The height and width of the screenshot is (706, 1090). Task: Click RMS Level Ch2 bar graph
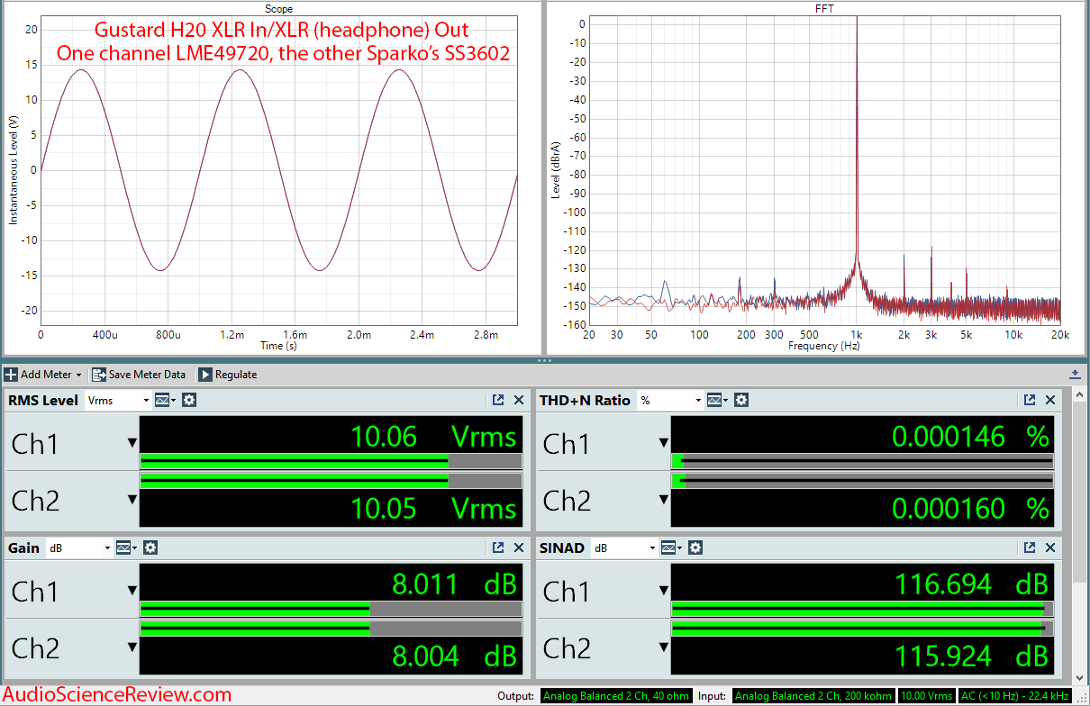331,481
